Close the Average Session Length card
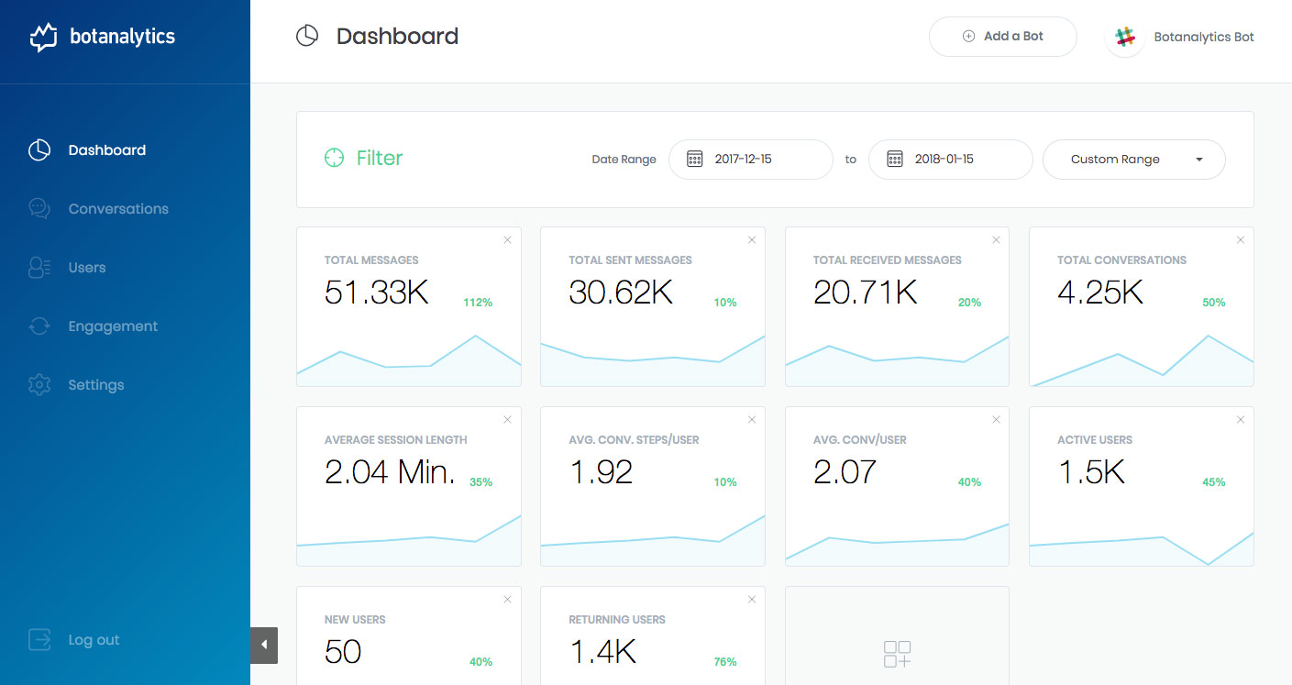1292x685 pixels. click(507, 420)
